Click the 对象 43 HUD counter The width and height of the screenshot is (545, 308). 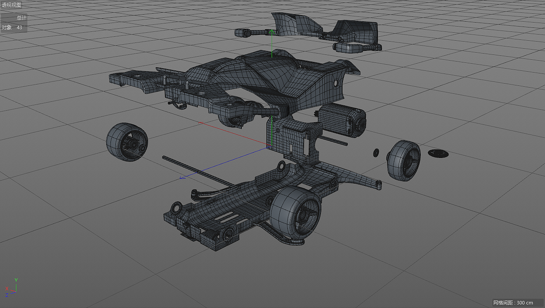tap(12, 27)
